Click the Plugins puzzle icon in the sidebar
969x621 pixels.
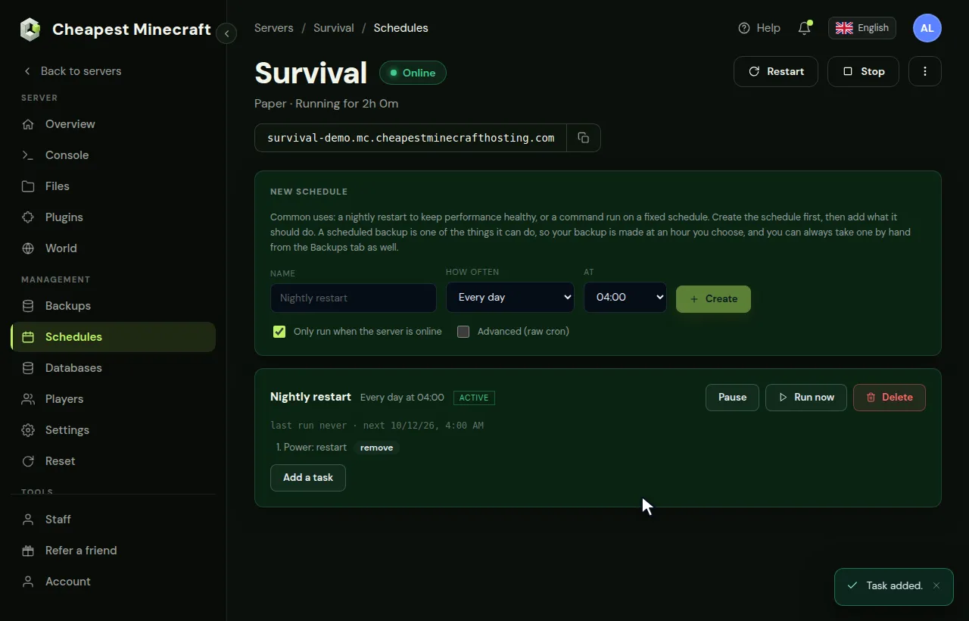tap(28, 217)
